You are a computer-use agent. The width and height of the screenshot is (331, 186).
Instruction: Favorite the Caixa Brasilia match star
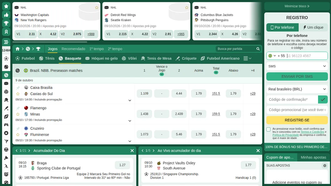[18, 94]
